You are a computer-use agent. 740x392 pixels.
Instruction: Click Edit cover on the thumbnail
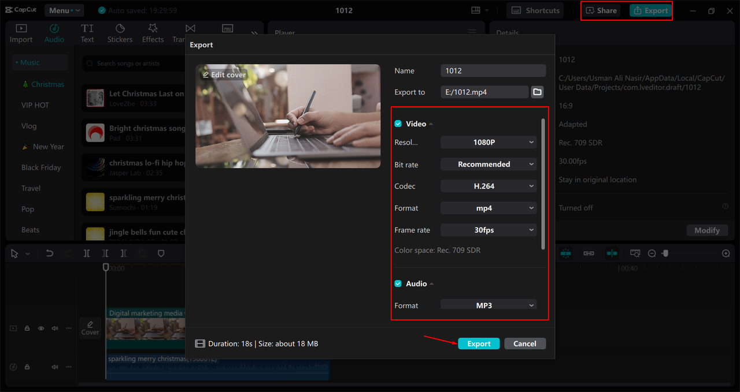tap(224, 75)
